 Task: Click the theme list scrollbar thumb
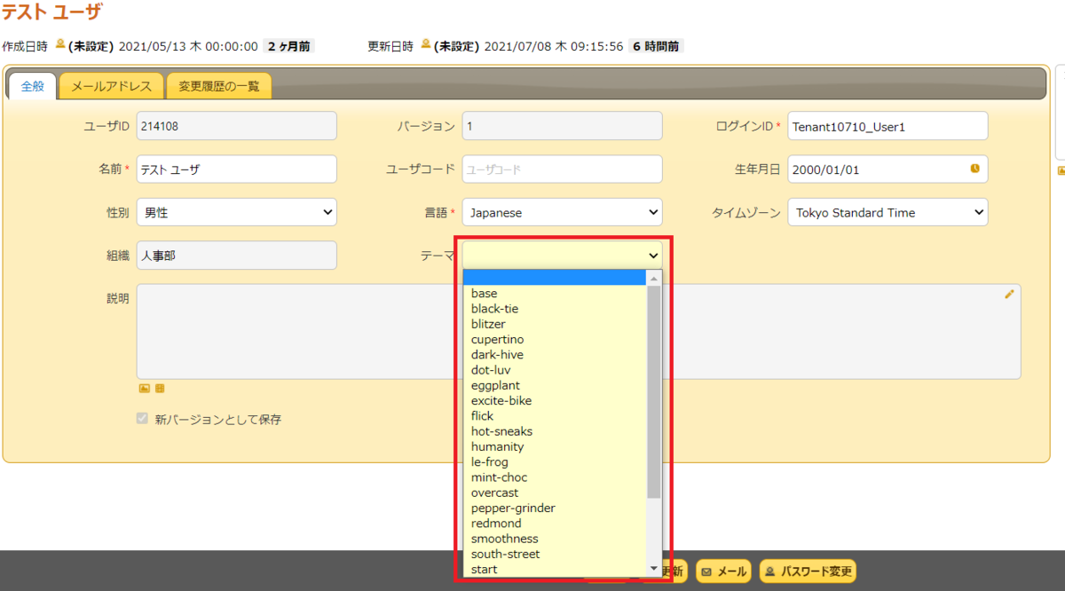coord(654,392)
